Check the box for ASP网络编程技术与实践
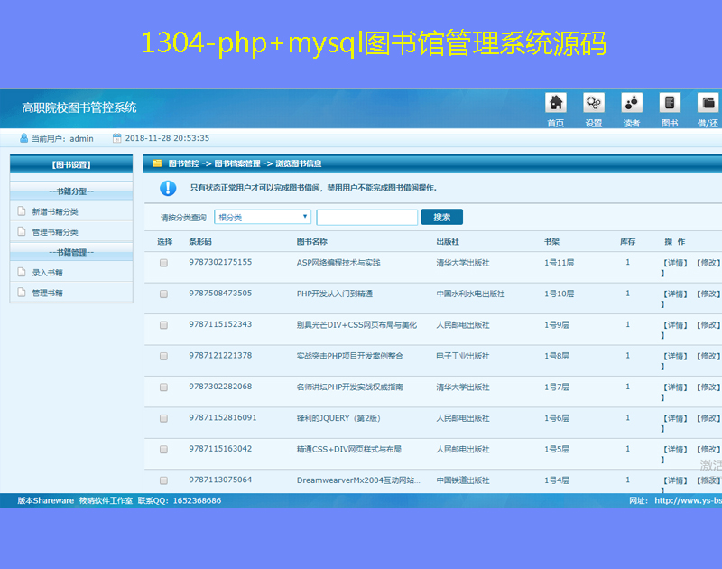Viewport: 722px width, 569px height. (164, 263)
